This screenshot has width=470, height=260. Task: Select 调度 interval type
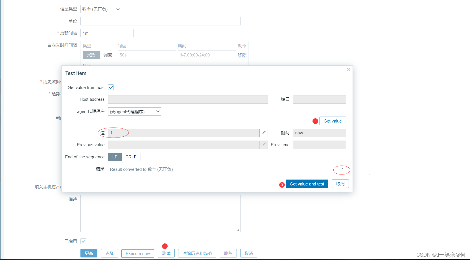point(108,55)
